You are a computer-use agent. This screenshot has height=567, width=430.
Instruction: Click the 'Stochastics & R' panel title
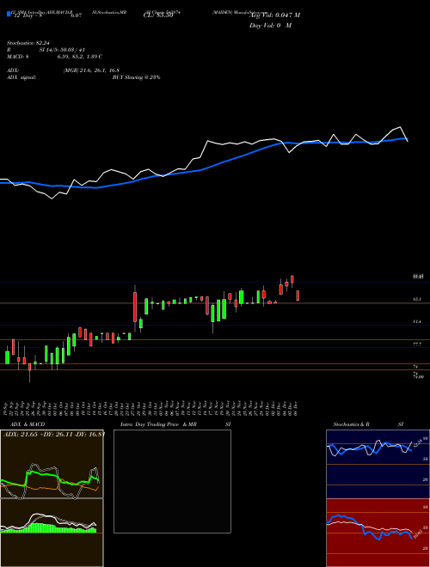[351, 424]
